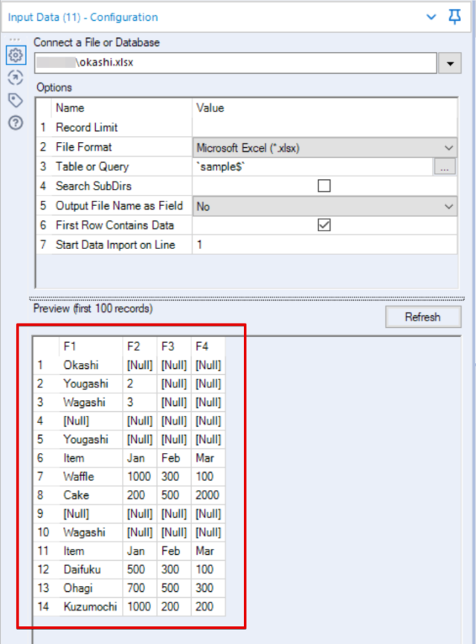476x644 pixels.
Task: Uncheck First Row Contains Data
Action: (324, 225)
